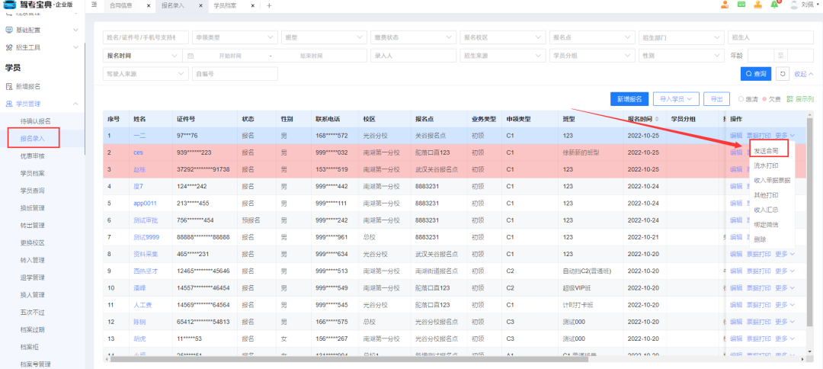This screenshot has height=369, width=823.
Task: Open the 申领类型 dropdown
Action: pyautogui.click(x=235, y=38)
